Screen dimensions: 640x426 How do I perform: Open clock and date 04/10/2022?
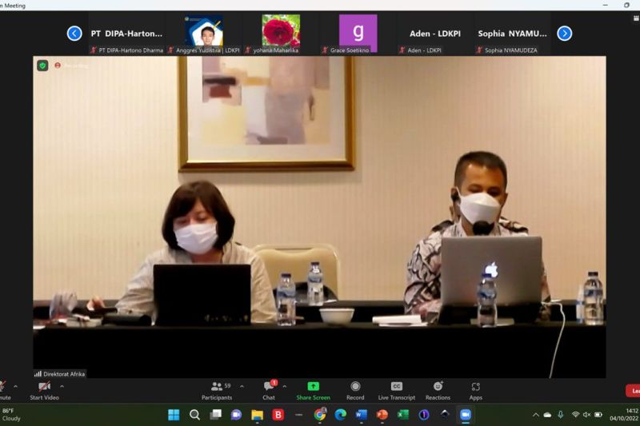coord(624,415)
